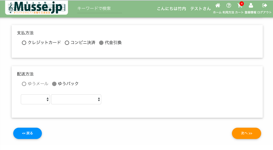273x150 pixels.
Task: Click the Musse.jp logo
Action: 36,8
